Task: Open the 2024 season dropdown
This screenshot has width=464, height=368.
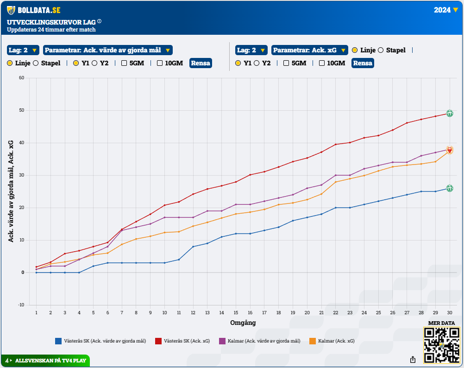Action: (x=446, y=10)
